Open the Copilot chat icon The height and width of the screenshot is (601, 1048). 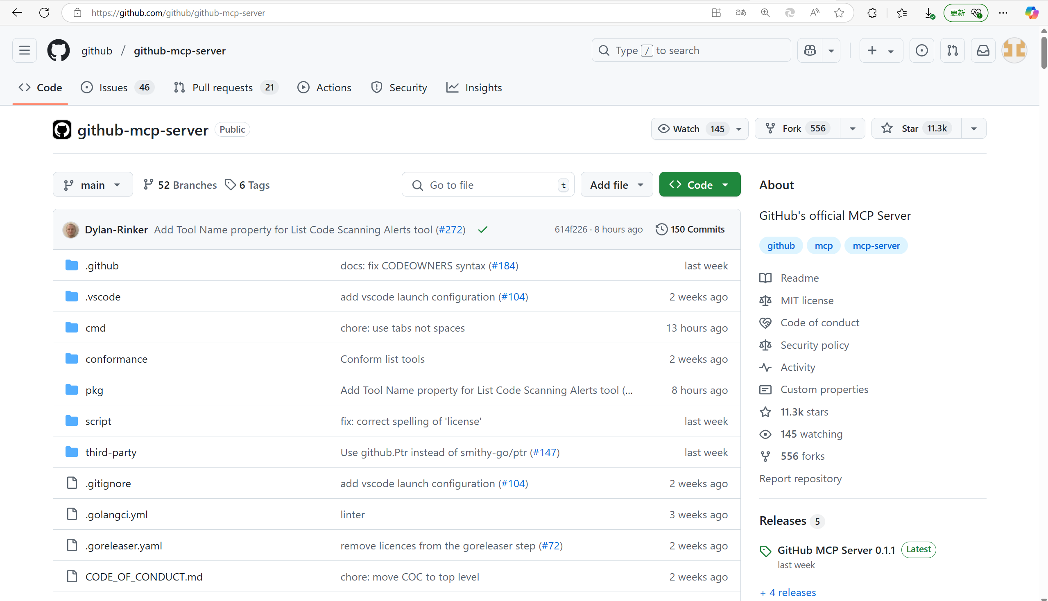tap(810, 50)
